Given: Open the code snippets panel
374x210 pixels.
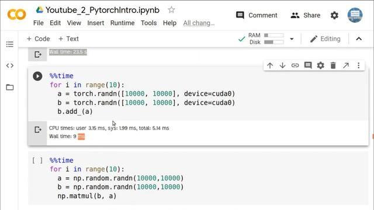Looking at the screenshot, I should (10, 65).
